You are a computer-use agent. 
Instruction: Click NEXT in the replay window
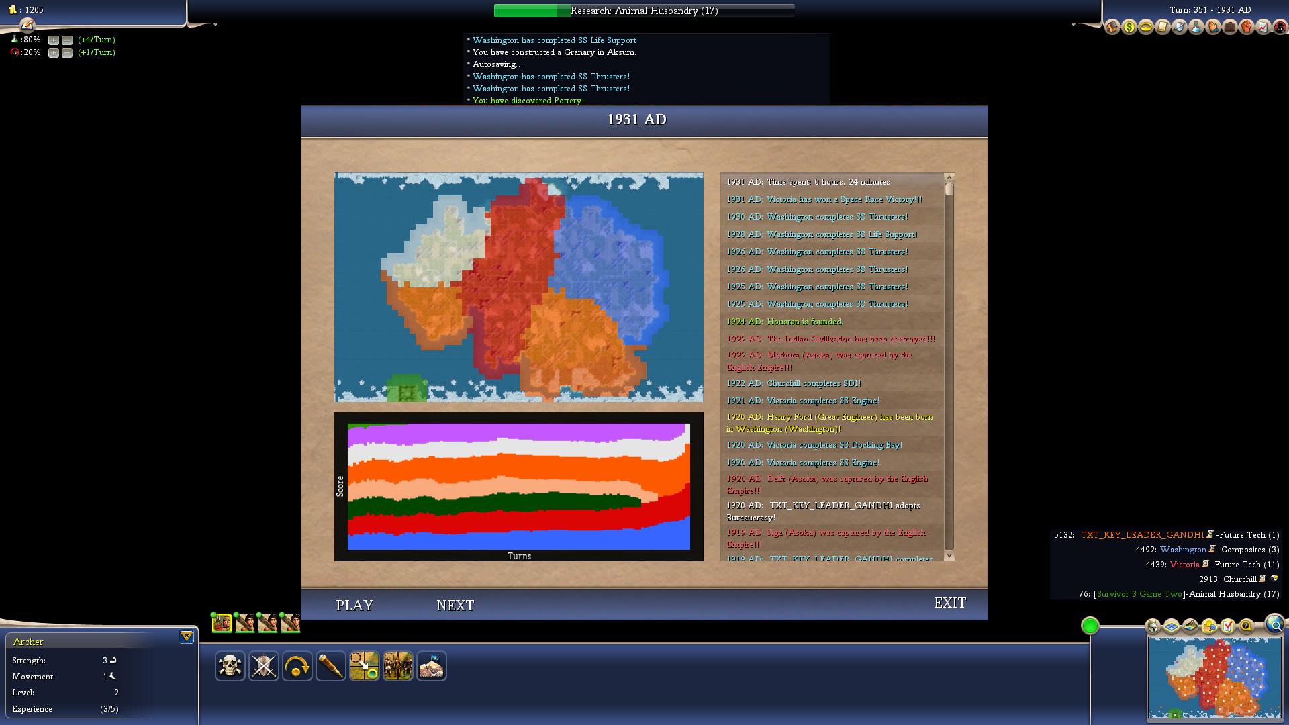[455, 605]
